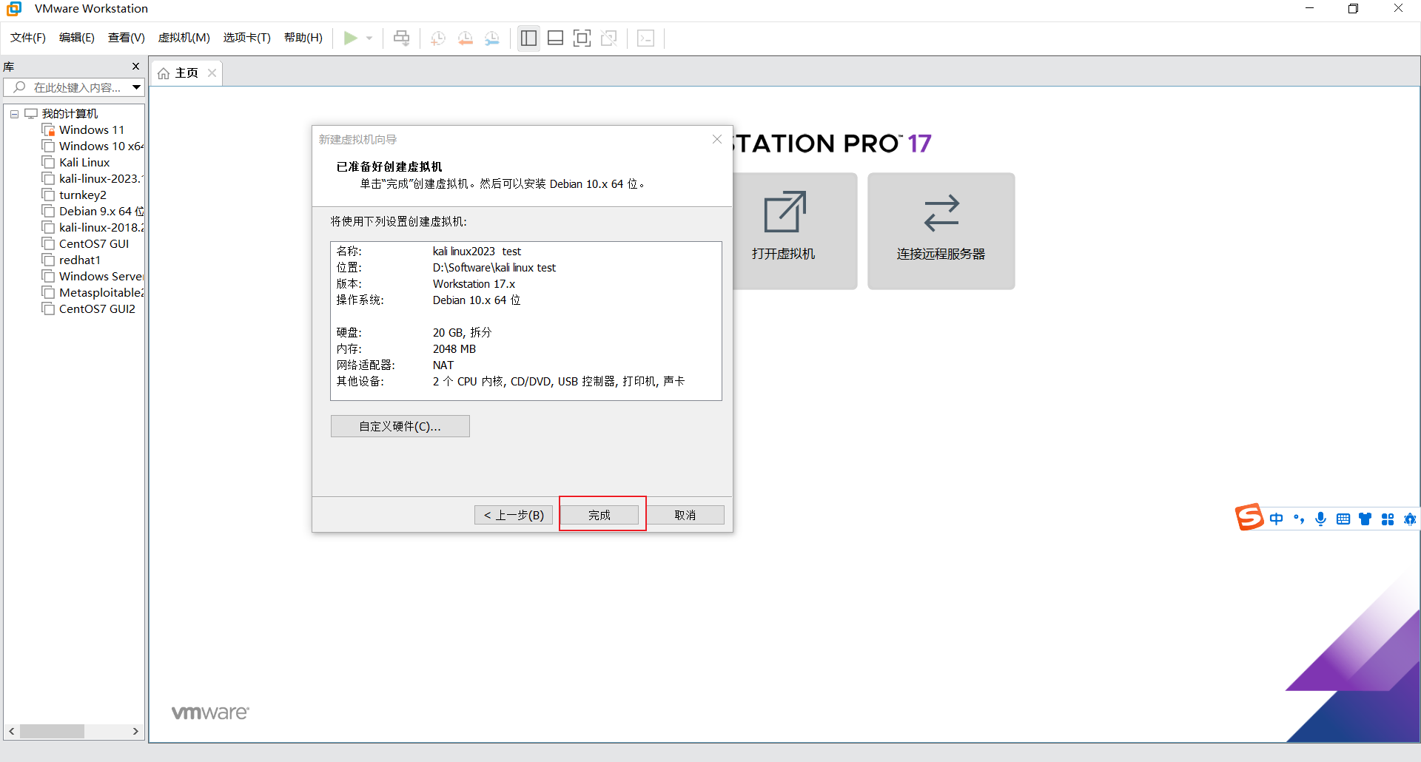Screen dimensions: 1421x762
Task: Select Metasploitable2 virtual machine
Action: (x=101, y=293)
